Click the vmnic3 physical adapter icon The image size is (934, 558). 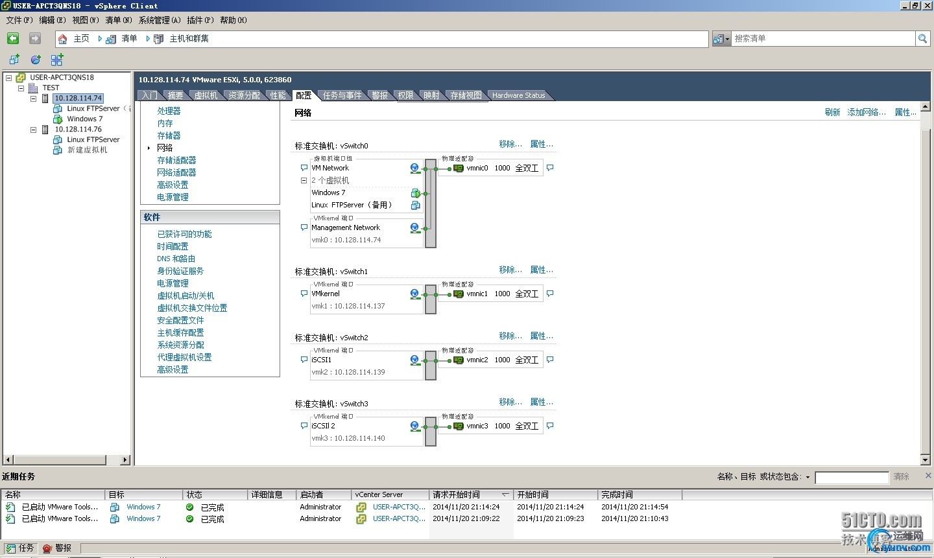pos(459,426)
